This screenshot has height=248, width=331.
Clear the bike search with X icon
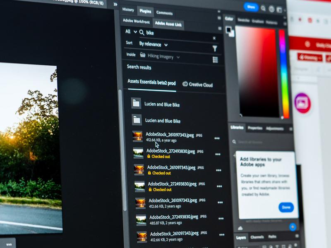pyautogui.click(x=214, y=38)
